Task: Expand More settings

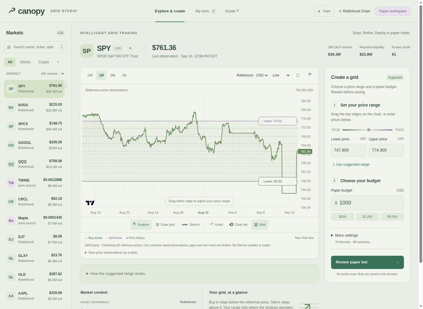Action: (345, 235)
